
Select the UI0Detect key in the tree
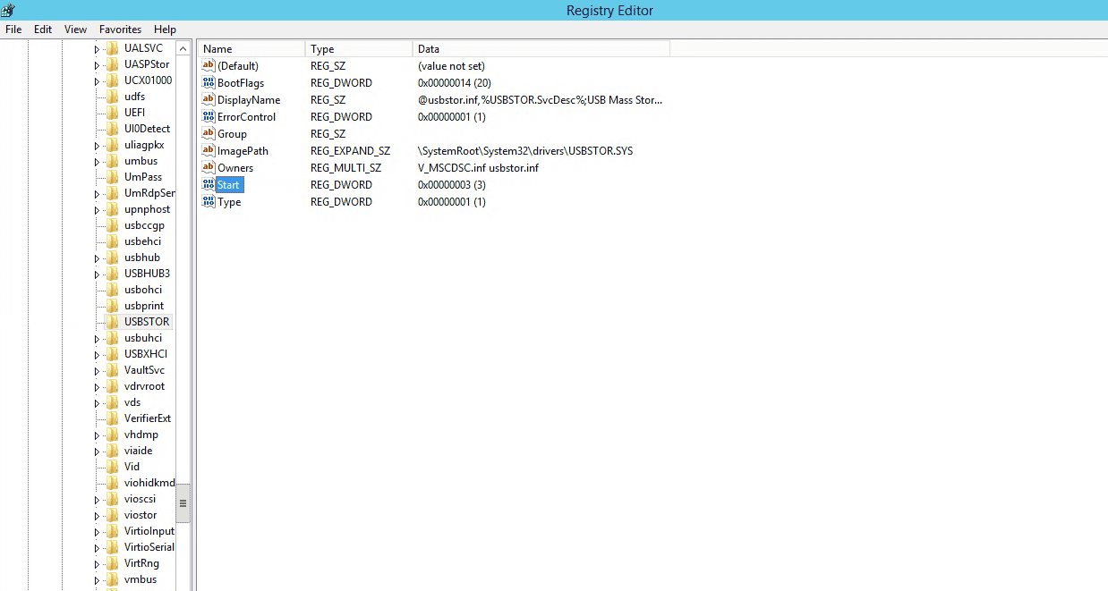click(x=147, y=129)
